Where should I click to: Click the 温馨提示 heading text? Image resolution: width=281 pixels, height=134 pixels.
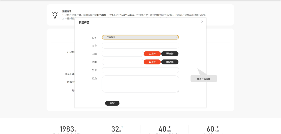click(67, 11)
